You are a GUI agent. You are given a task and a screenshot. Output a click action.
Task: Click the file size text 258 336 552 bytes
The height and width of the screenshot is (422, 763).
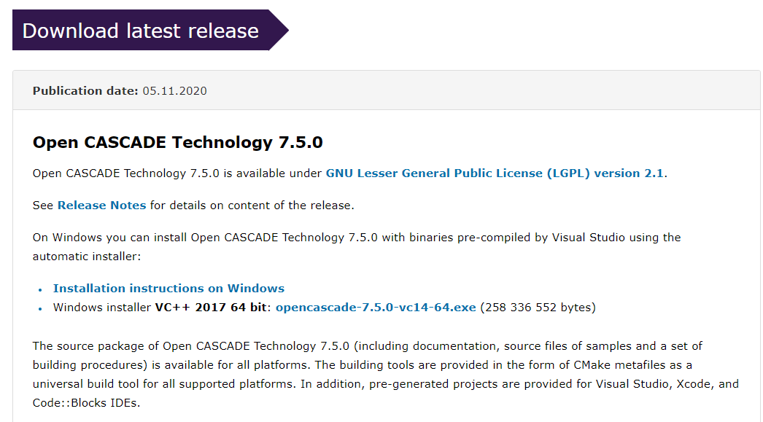pyautogui.click(x=538, y=307)
